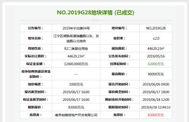Click the 加价幅度 value 1000万元
Image resolution: width=189 pixels, height=122 pixels.
click(76, 84)
